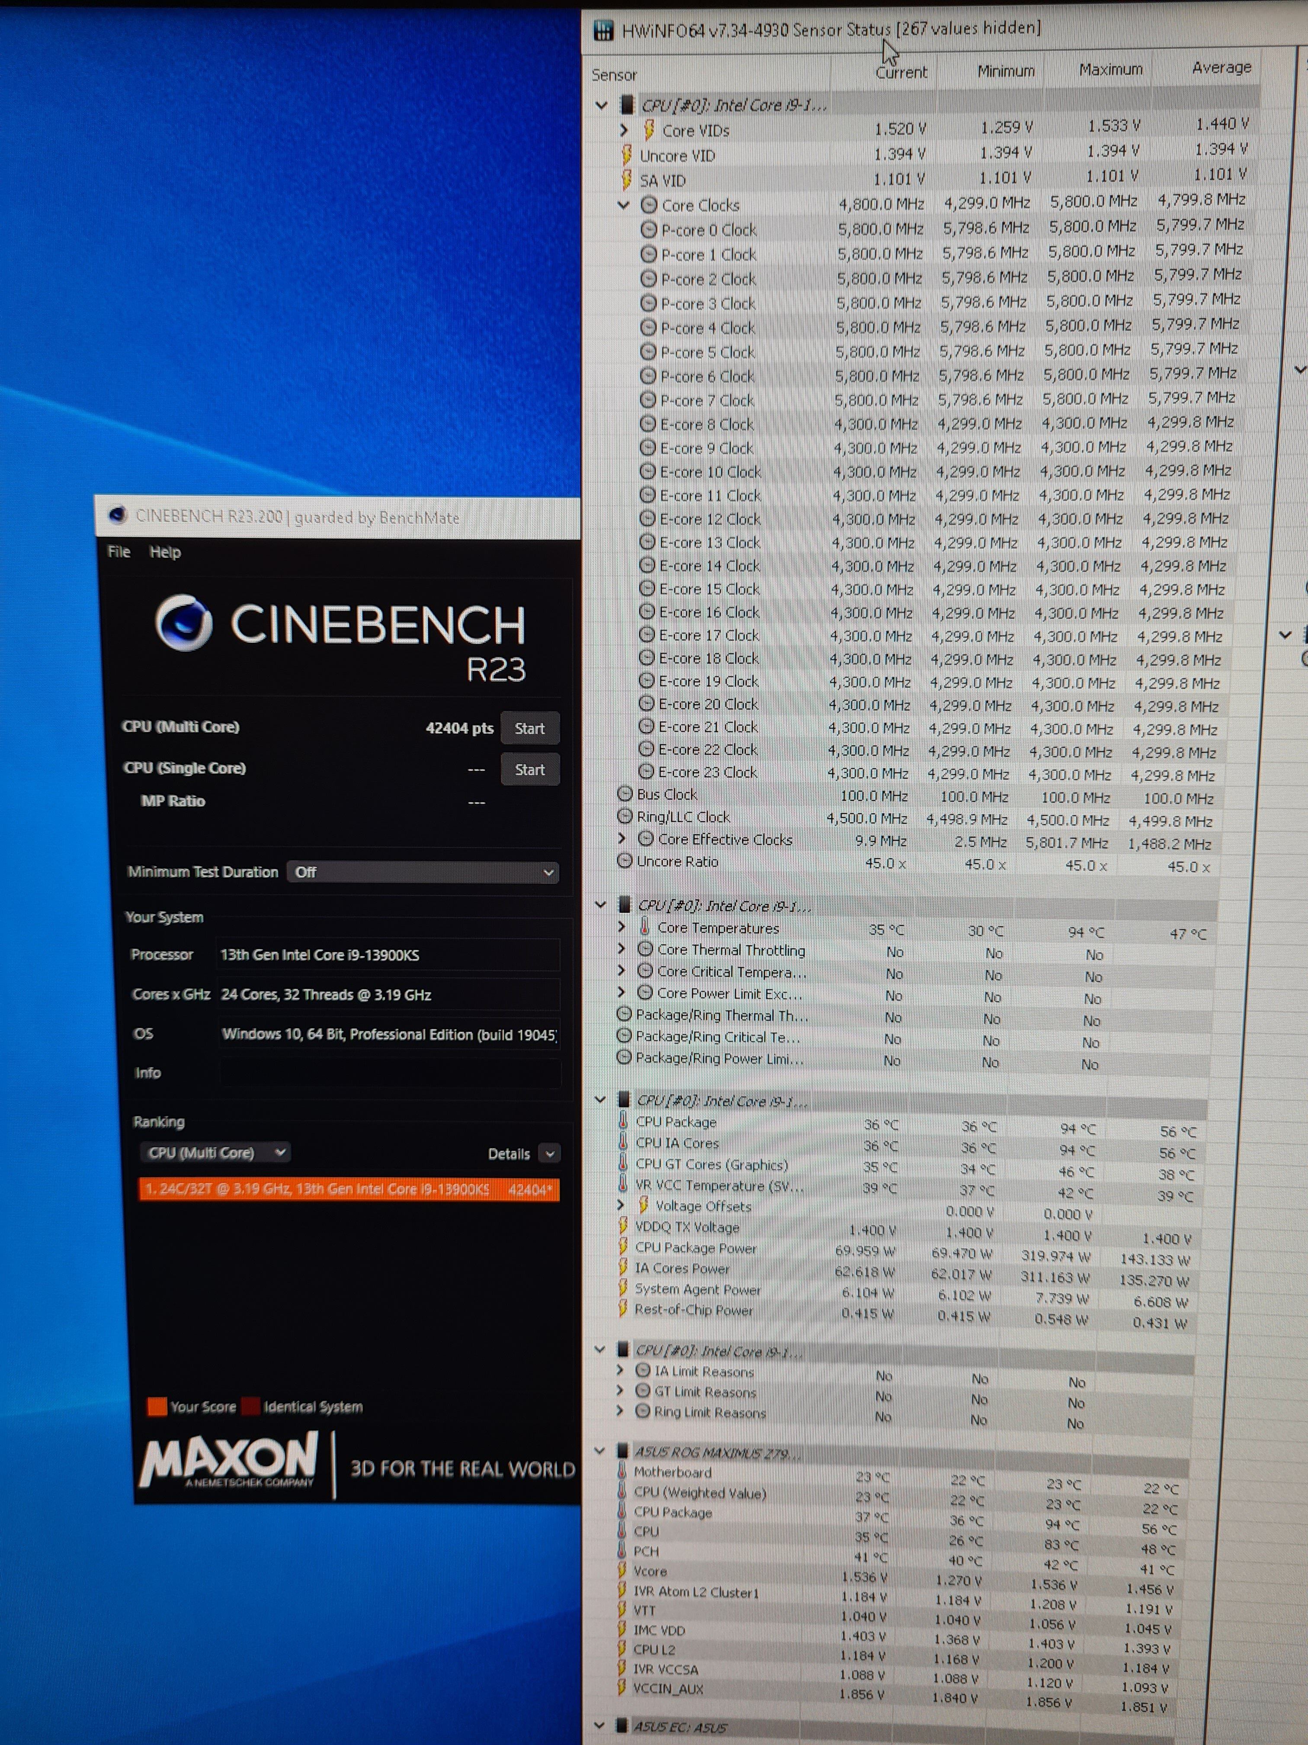Expand the Core Power Limit Exceeded row
The image size is (1308, 1745).
click(x=621, y=992)
